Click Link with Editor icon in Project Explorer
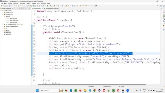The image size is (165, 93). [22, 8]
